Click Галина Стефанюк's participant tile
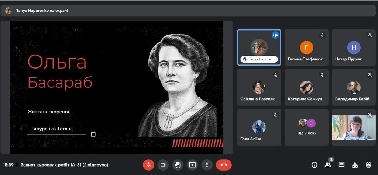378x175 pixels. pos(306,47)
